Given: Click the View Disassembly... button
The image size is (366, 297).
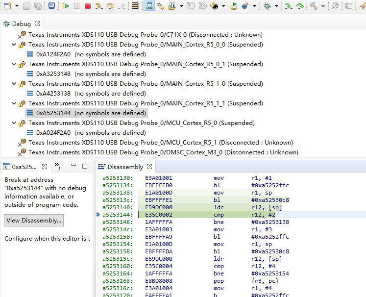Looking at the screenshot, I should 34,221.
